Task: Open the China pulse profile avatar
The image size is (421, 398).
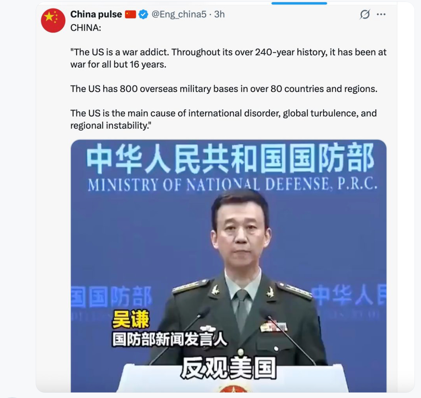Action: pyautogui.click(x=53, y=21)
